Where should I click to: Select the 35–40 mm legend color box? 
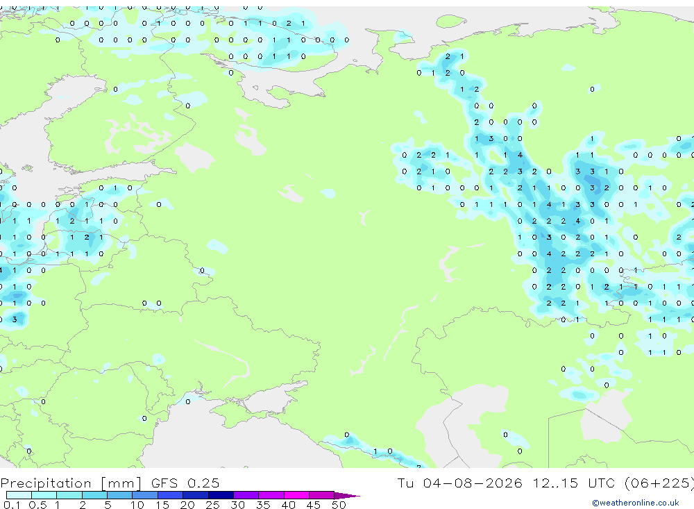click(271, 495)
